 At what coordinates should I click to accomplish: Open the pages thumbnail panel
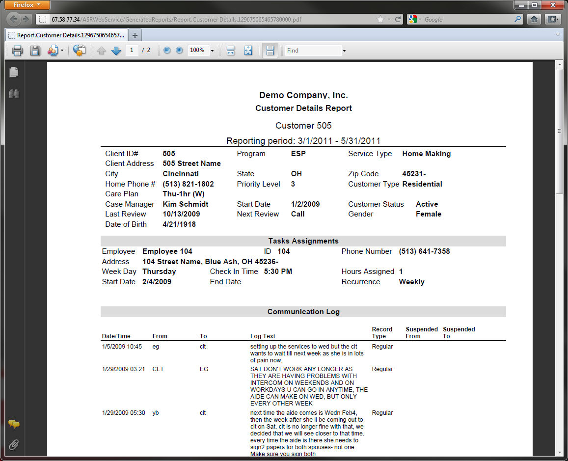(14, 72)
